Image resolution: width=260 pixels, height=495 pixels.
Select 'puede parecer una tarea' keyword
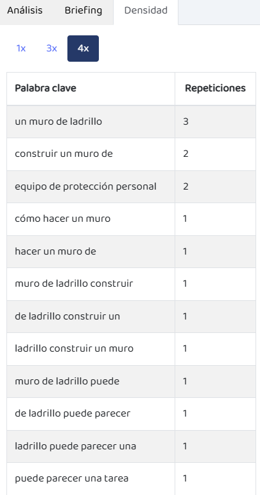pos(71,478)
